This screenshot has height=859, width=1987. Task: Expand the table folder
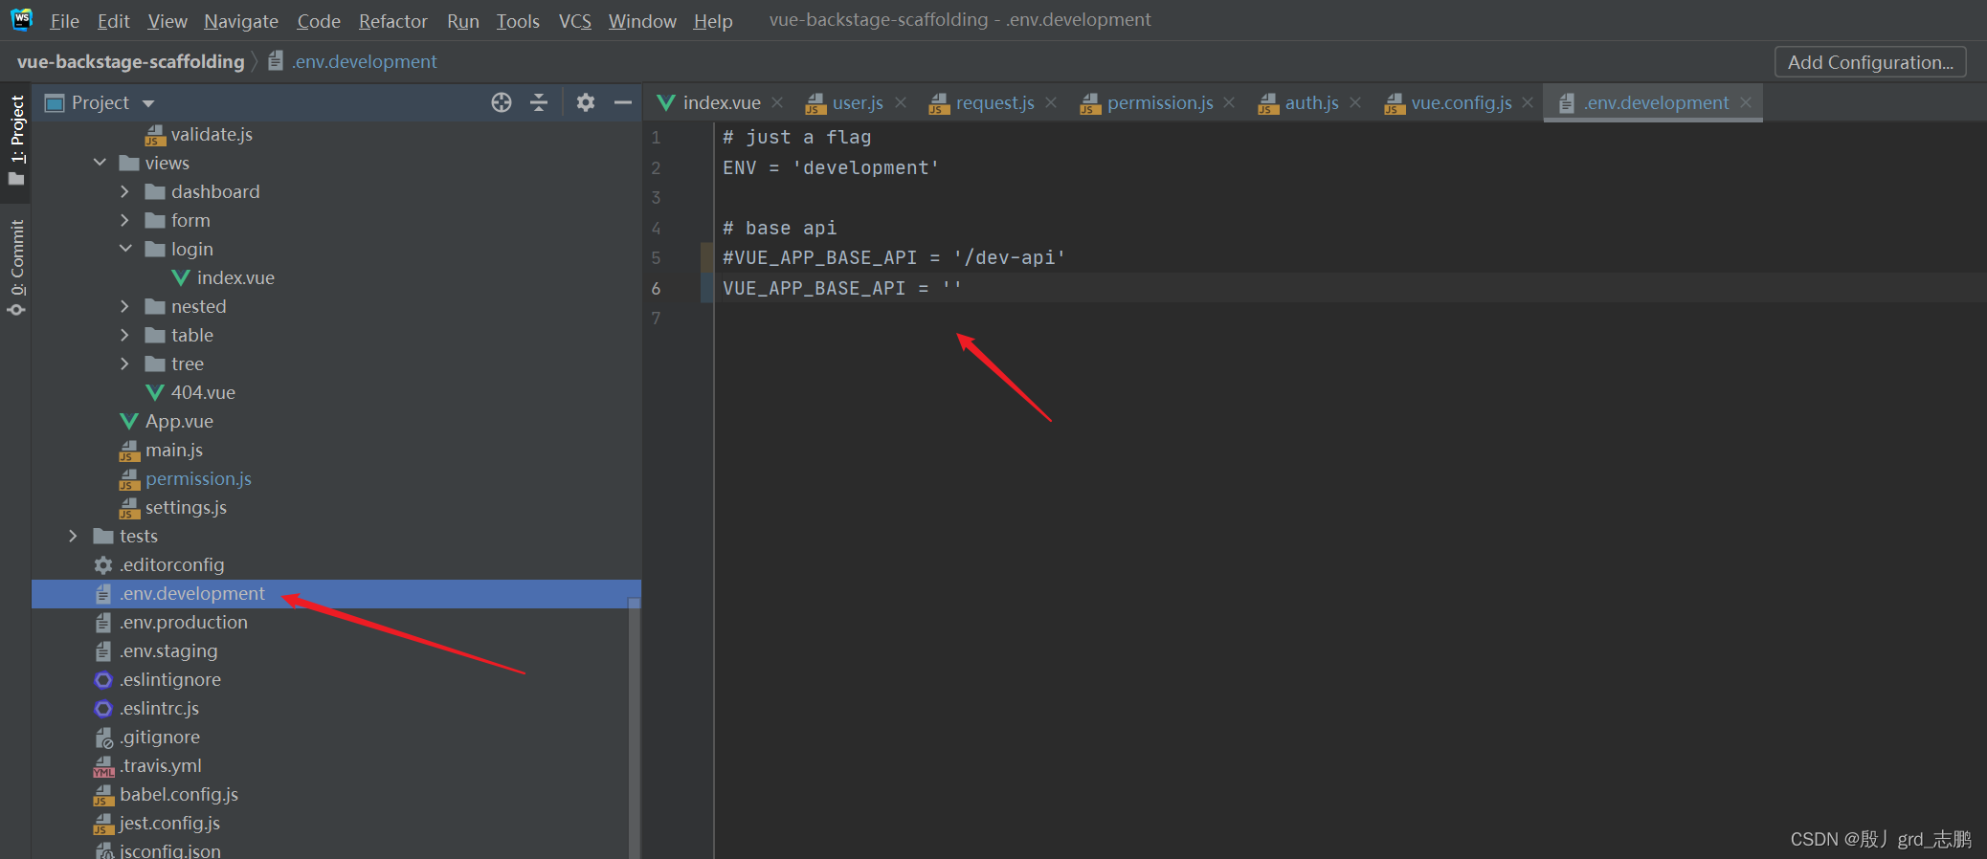pyautogui.click(x=124, y=335)
